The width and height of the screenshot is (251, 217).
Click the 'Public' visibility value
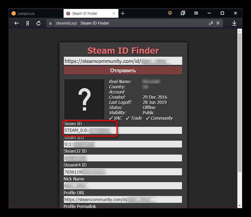pyautogui.click(x=148, y=113)
